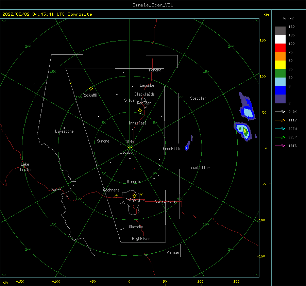
Task: Click the Limestone label
Action: [64, 131]
